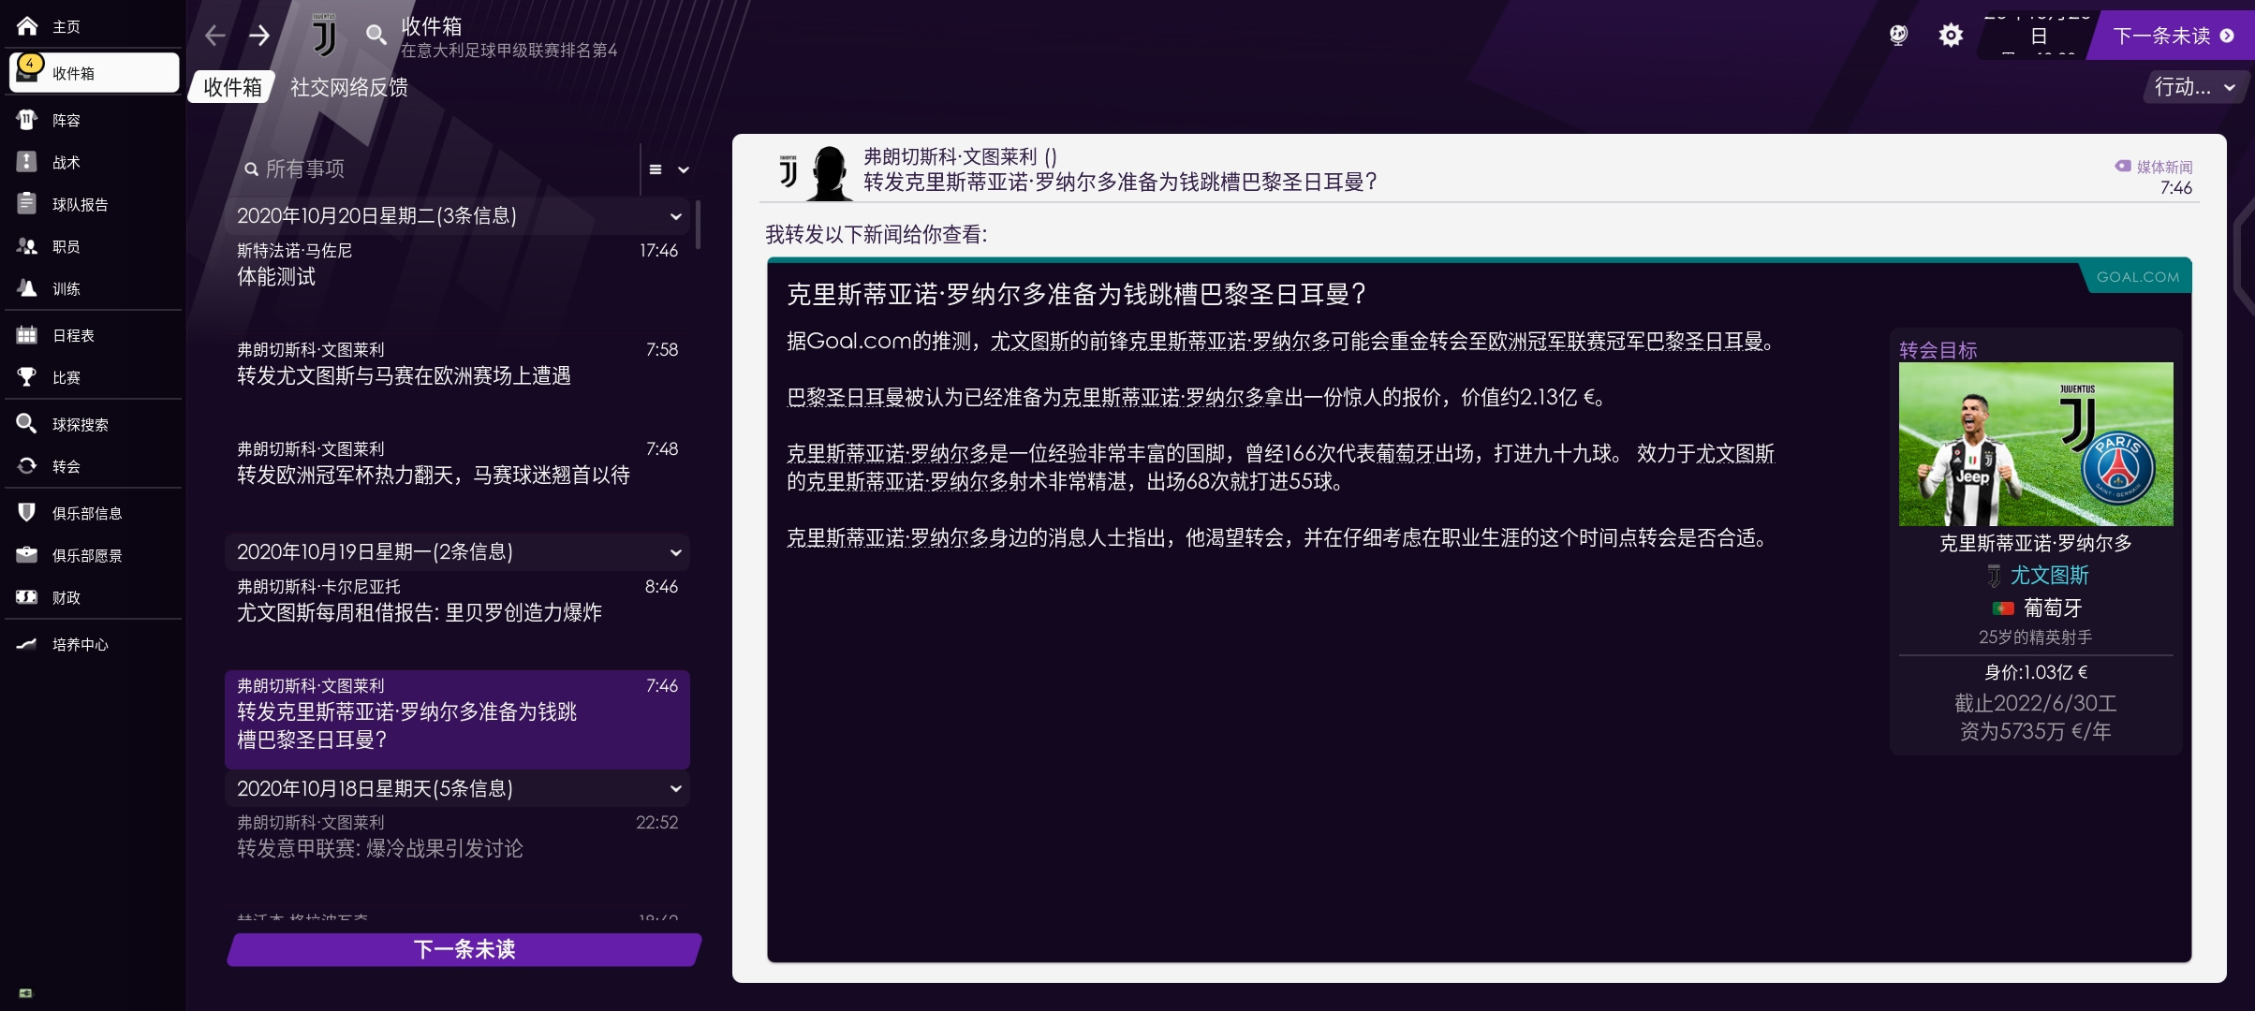Open 战术 tactics board icon

[27, 162]
